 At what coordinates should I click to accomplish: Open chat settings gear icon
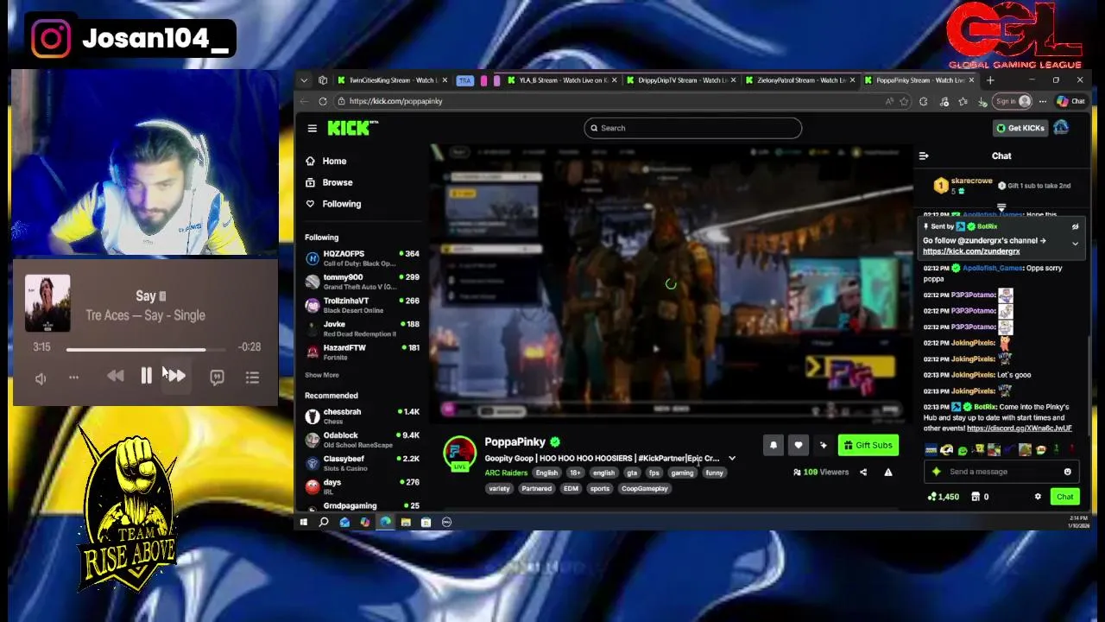1038,497
